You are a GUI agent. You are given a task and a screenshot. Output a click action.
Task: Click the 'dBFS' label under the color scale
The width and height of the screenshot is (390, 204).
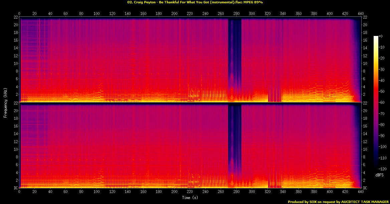pos(379,175)
